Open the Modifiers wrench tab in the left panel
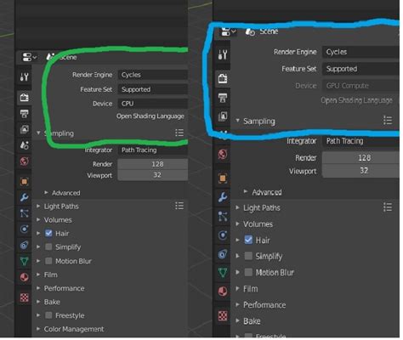This screenshot has height=340, width=403. [x=24, y=197]
